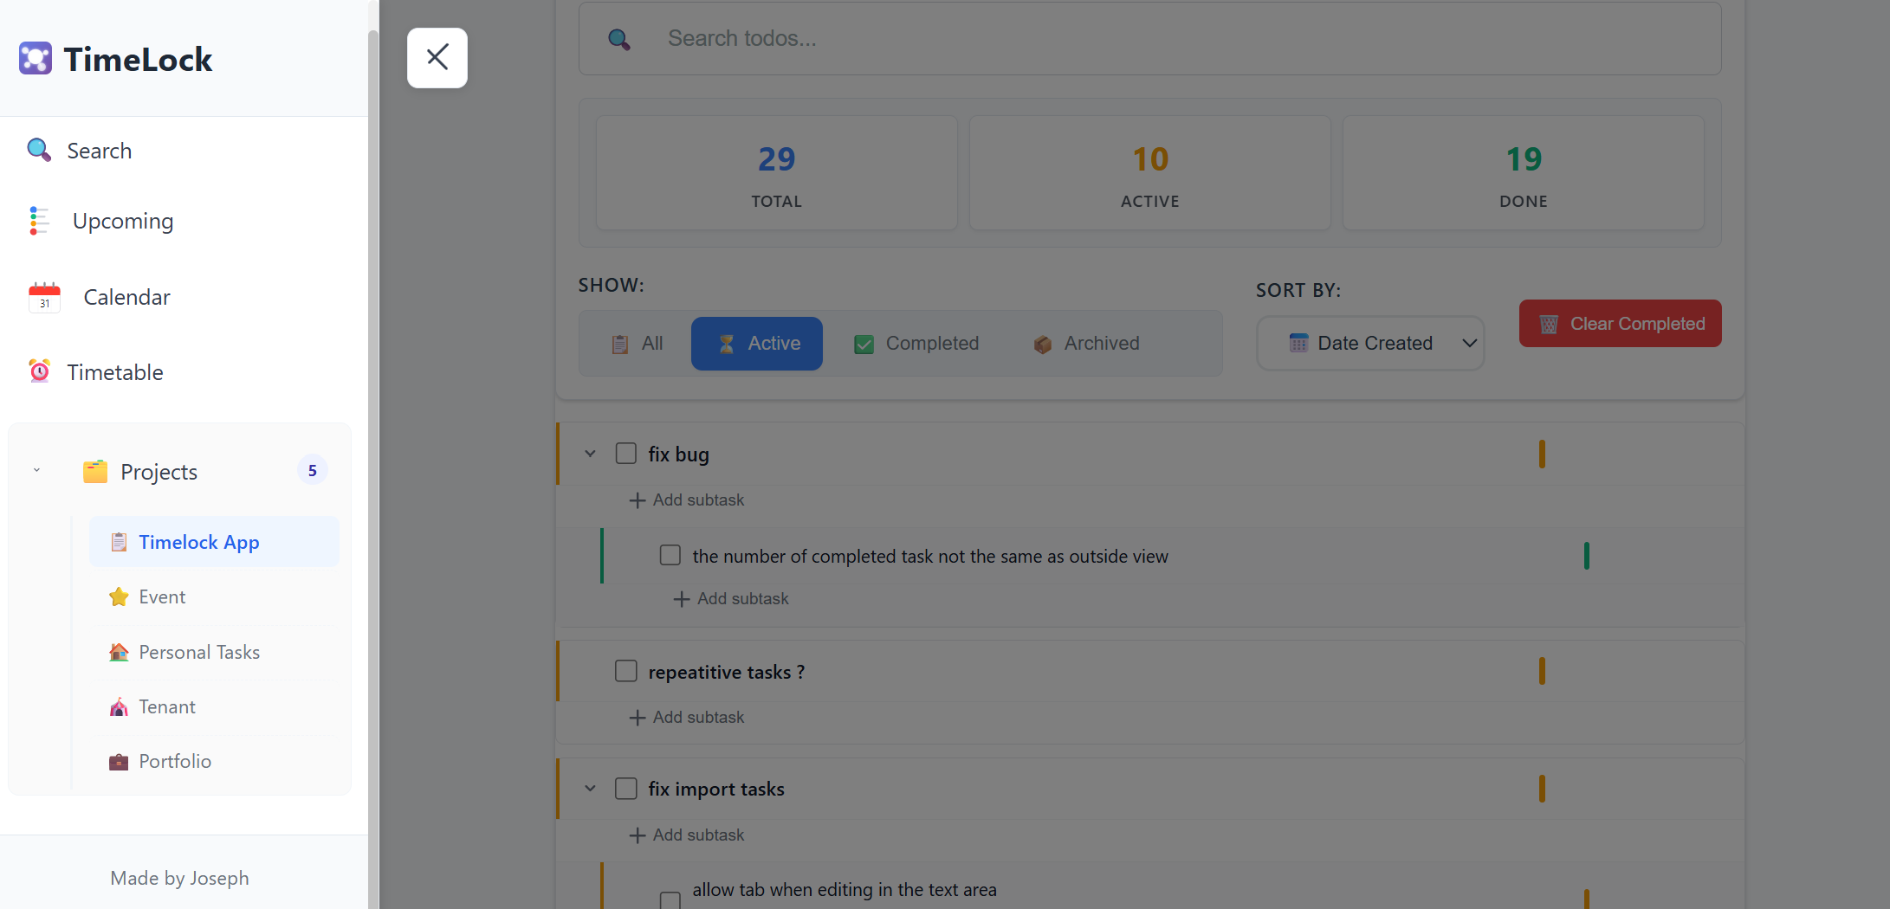Screen dimensions: 1890x909
Task: Select the Archived filter tab
Action: pyautogui.click(x=1086, y=343)
